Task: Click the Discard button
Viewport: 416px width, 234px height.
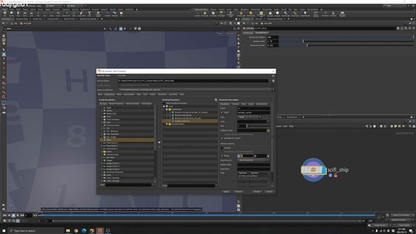Action: 239,192
